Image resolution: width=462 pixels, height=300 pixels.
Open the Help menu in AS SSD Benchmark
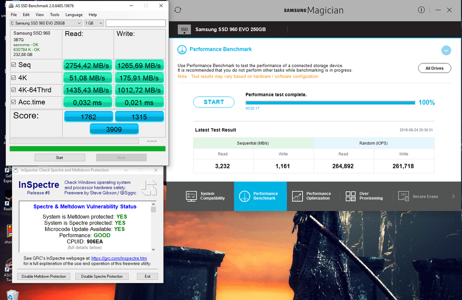coord(93,15)
